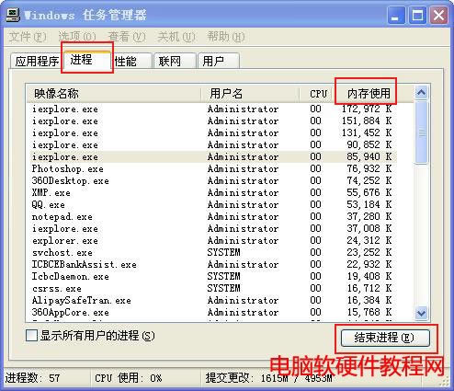Click the 结束进程(E) button
Image resolution: width=454 pixels, height=391 pixels.
pyautogui.click(x=385, y=338)
